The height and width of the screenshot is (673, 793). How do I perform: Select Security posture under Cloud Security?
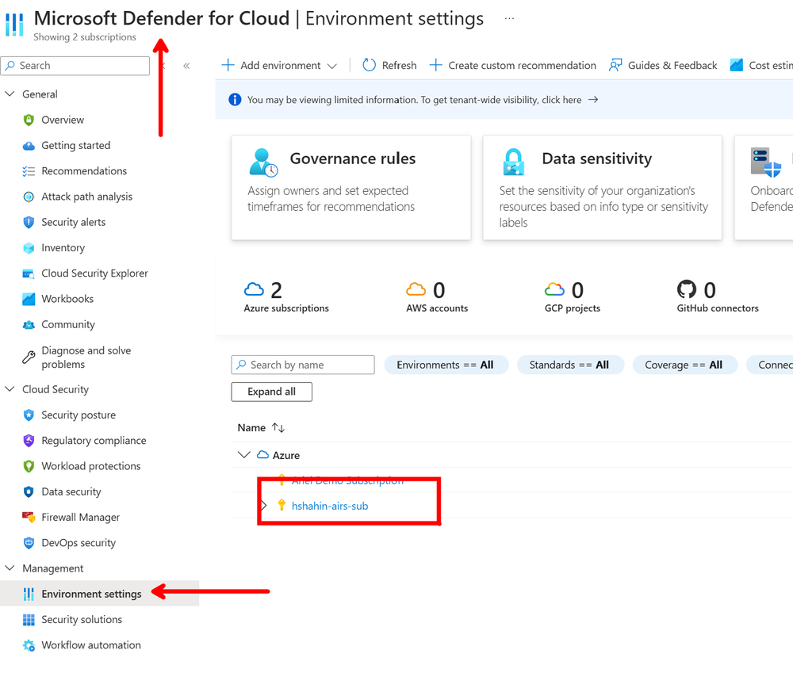click(81, 415)
